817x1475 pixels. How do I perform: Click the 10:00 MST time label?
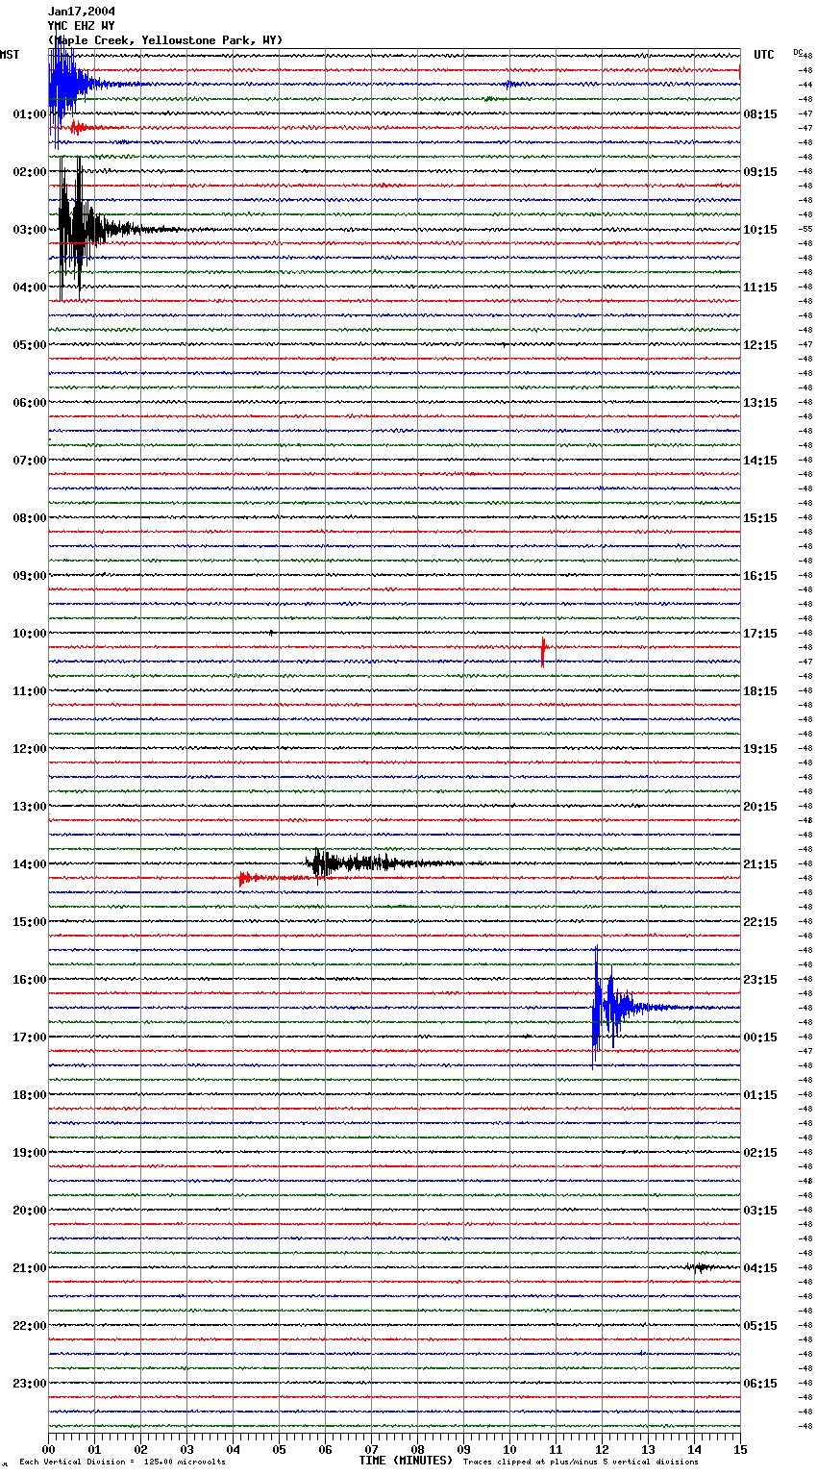(x=30, y=633)
